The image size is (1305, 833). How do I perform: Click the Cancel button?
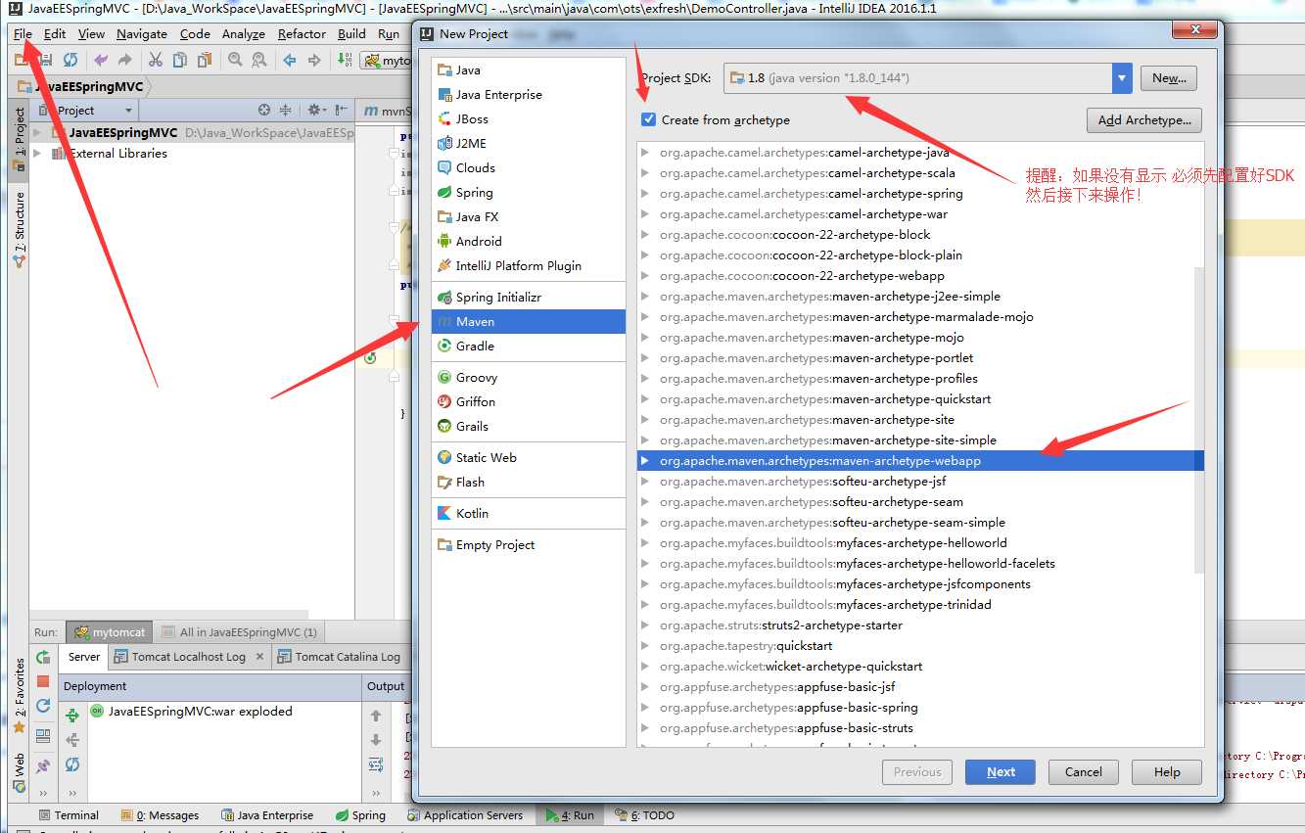tap(1084, 771)
